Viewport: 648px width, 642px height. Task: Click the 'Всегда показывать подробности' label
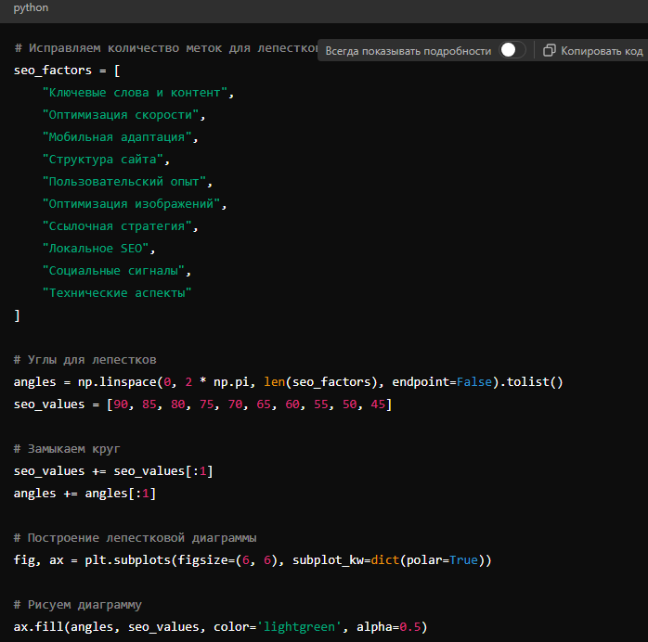408,51
